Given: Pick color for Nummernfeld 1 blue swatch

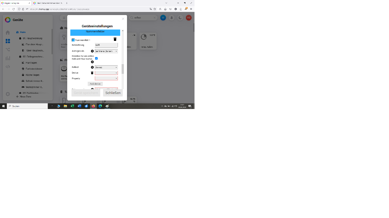Looking at the screenshot, I should (x=73, y=40).
